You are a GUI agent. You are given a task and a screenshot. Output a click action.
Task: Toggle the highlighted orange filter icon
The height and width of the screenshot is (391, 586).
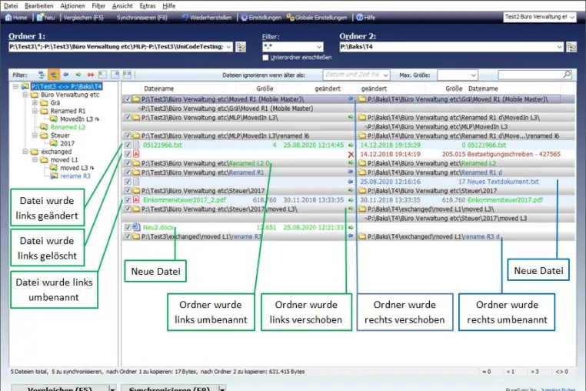(54, 75)
